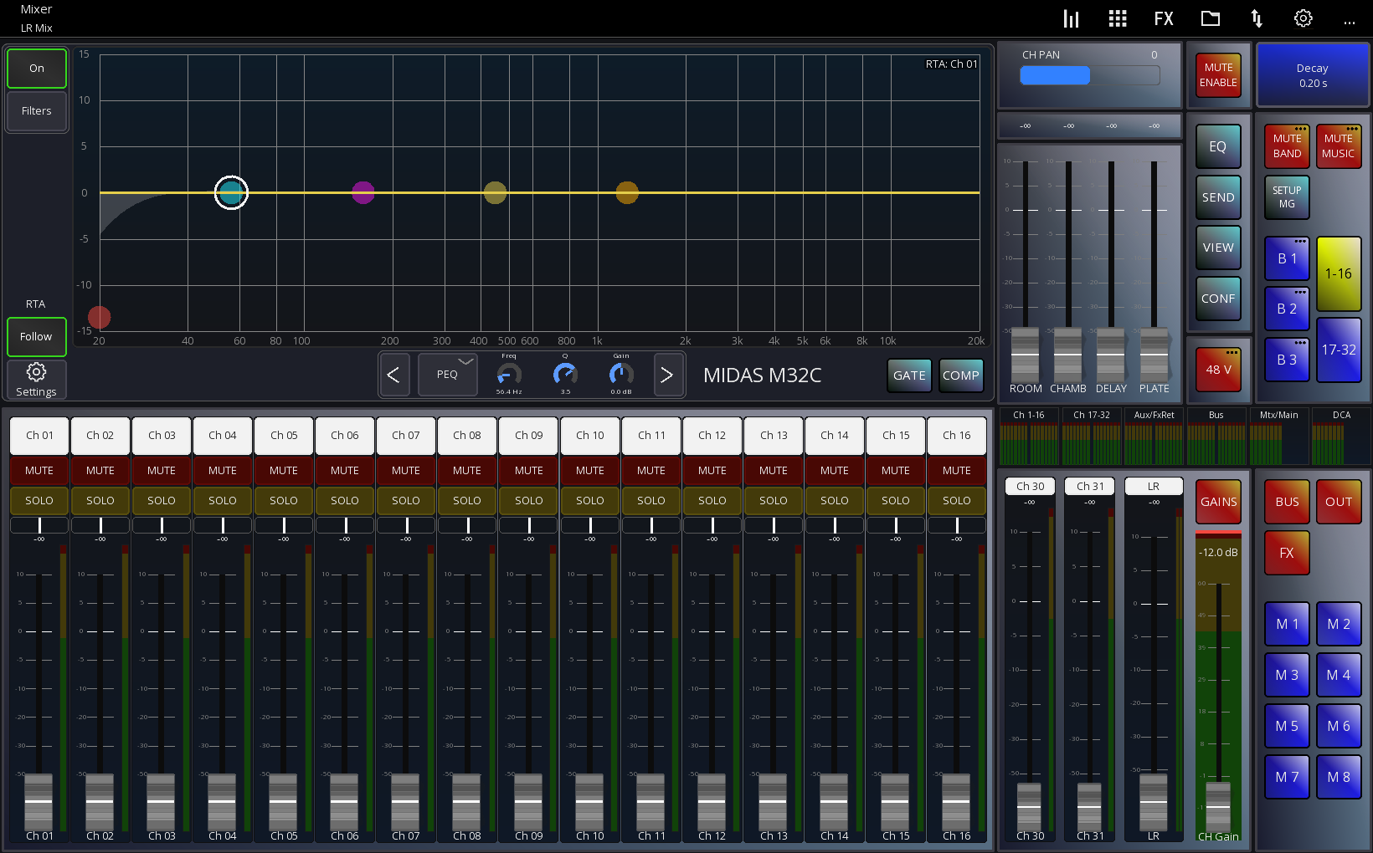Open the setup gear icon in top bar

click(1304, 18)
